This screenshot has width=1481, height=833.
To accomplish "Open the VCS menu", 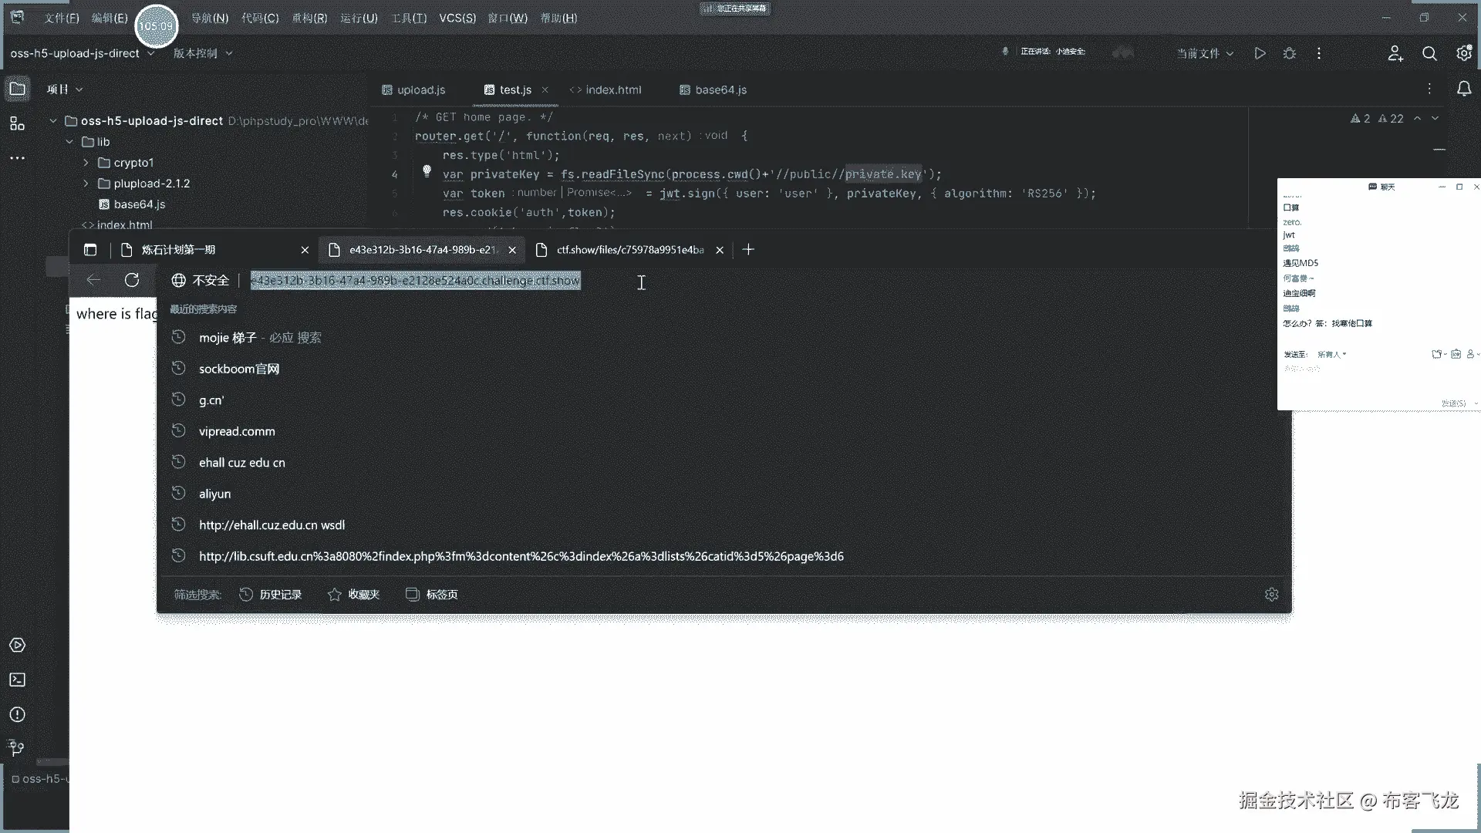I will click(457, 18).
